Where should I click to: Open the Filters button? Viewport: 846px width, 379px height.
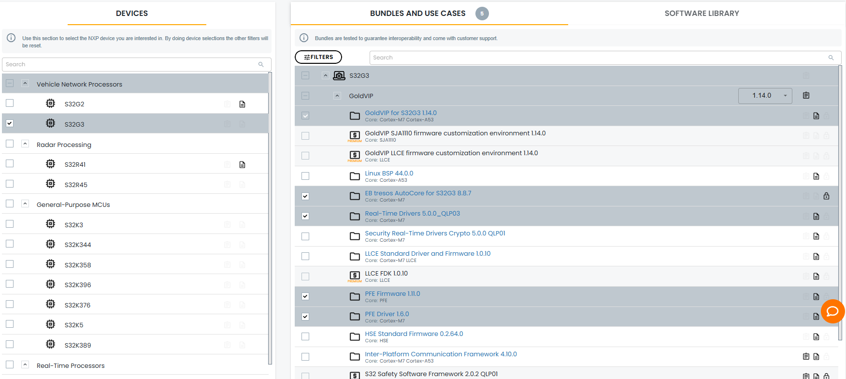(x=318, y=57)
